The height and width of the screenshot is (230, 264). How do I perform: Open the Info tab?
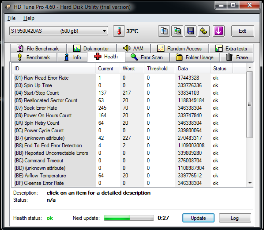[72, 57]
